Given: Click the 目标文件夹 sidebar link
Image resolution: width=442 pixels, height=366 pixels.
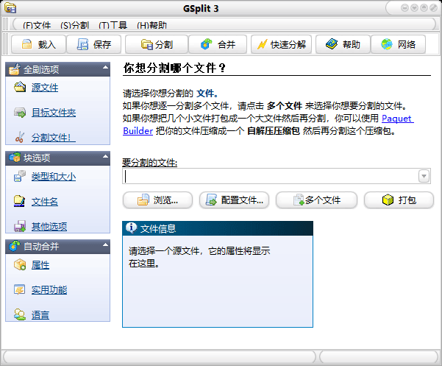Looking at the screenshot, I should (54, 113).
